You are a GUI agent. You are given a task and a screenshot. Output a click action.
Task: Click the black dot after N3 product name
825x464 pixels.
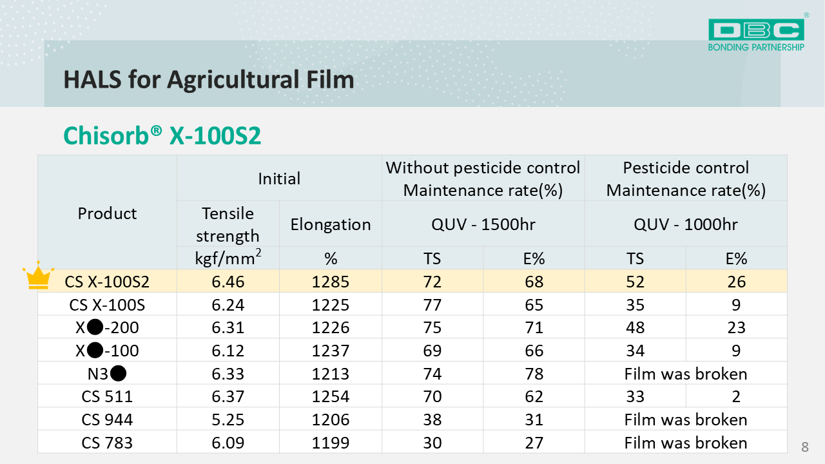[118, 374]
